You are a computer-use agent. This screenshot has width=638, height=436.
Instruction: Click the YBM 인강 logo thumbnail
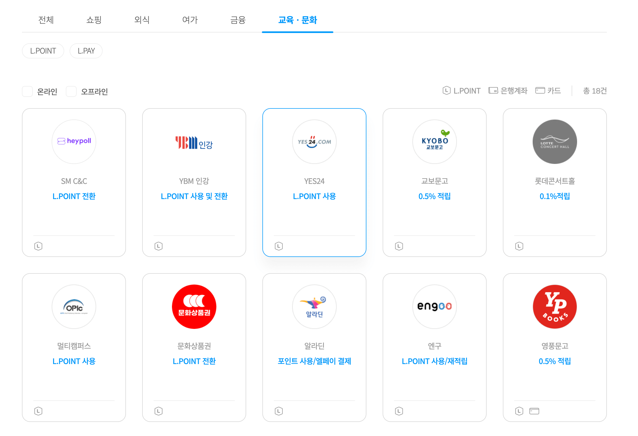point(194,142)
